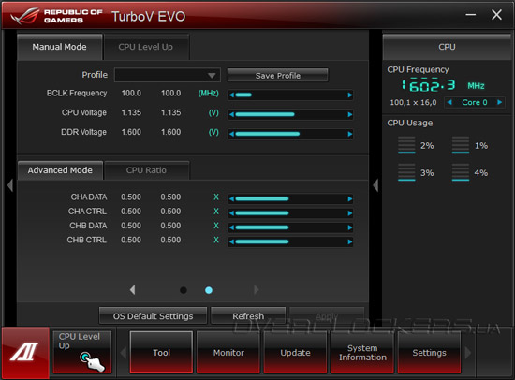515x380 pixels.
Task: Click the CHA CTRL slider bar
Action: [x=290, y=213]
